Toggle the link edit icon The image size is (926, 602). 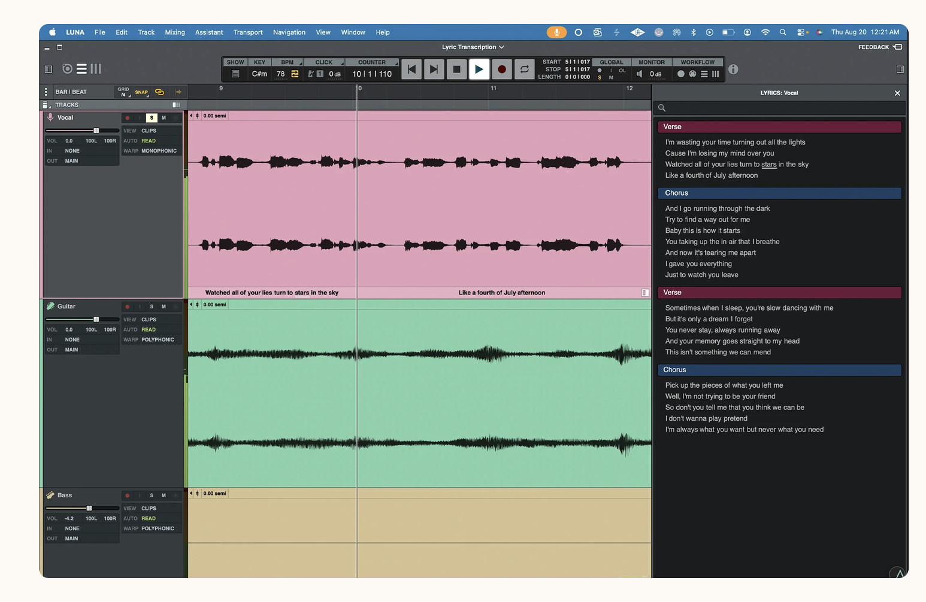point(159,92)
